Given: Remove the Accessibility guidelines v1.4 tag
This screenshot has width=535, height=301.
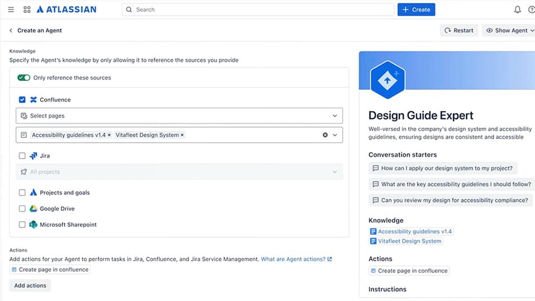Looking at the screenshot, I should [x=109, y=135].
